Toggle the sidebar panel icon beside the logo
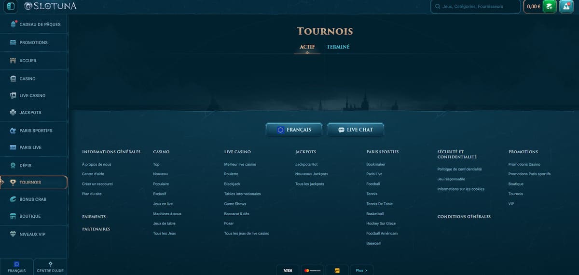 [x=12, y=6]
